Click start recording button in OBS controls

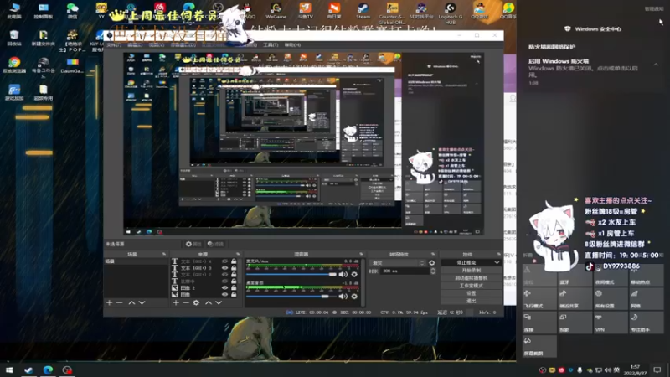pyautogui.click(x=472, y=270)
